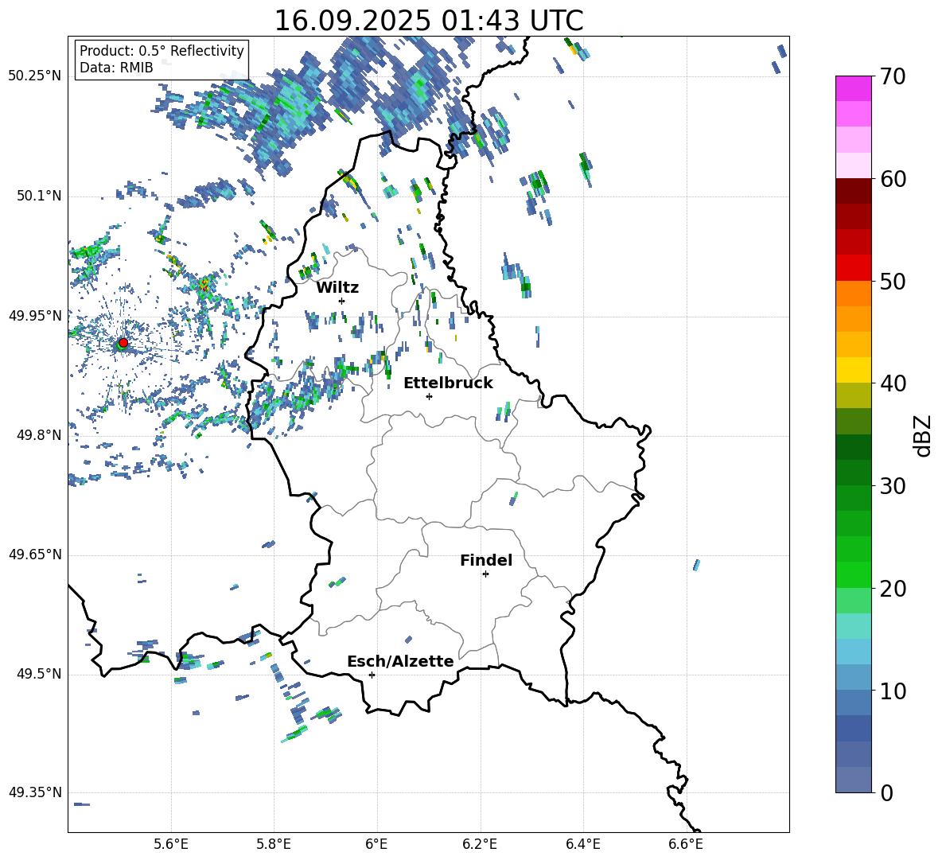The image size is (942, 860).
Task: Click the 70 colorbar tick label
Action: click(892, 76)
